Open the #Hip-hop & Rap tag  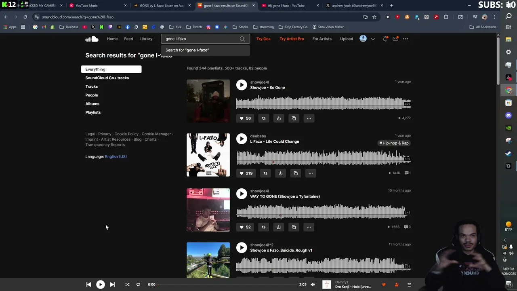(x=394, y=143)
